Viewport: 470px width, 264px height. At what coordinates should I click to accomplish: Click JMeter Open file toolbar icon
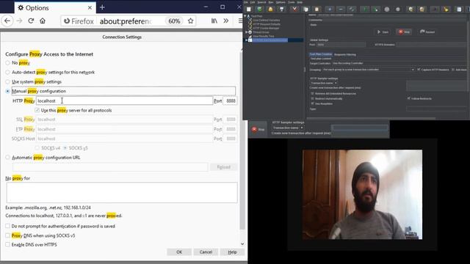point(270,10)
